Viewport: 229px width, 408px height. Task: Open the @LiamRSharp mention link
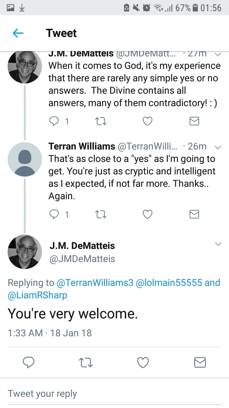coord(38,295)
